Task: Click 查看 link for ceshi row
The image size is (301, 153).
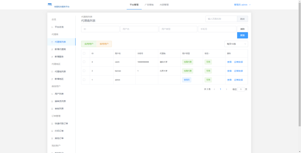Action: tap(229, 62)
